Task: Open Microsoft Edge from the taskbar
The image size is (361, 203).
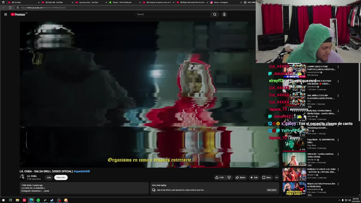Action: click(x=31, y=200)
